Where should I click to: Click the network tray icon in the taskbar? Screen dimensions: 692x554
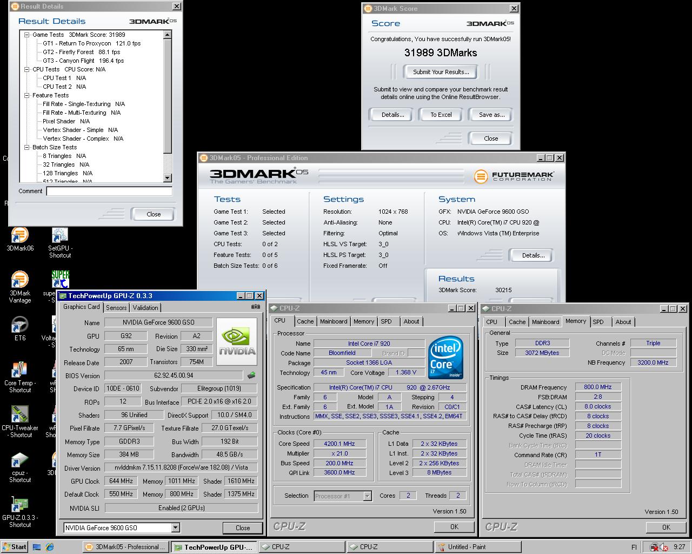click(654, 547)
